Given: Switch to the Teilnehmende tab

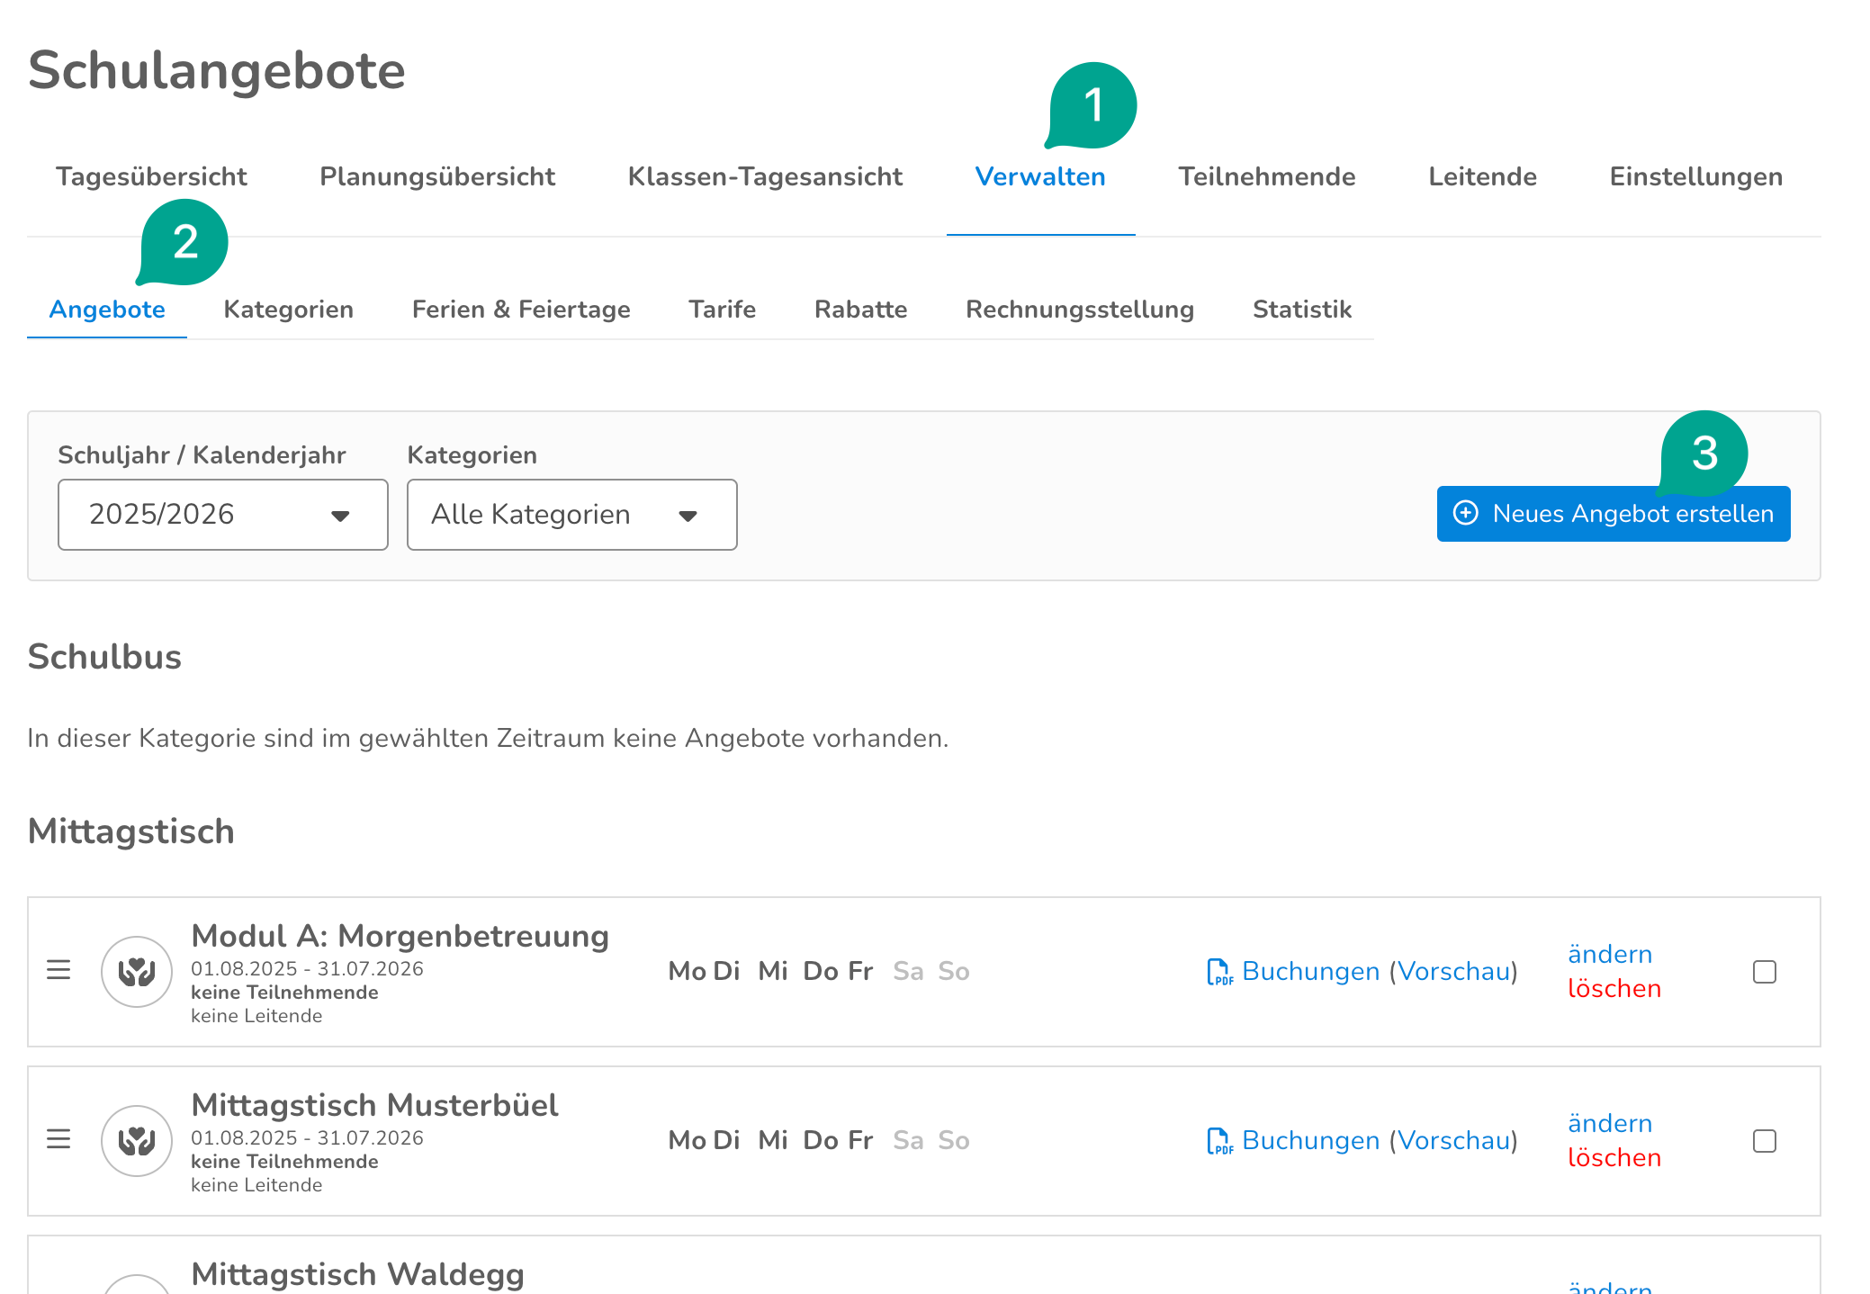Looking at the screenshot, I should pyautogui.click(x=1266, y=176).
